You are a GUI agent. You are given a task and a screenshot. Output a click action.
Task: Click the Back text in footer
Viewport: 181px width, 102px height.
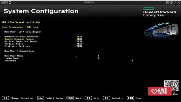(78, 98)
